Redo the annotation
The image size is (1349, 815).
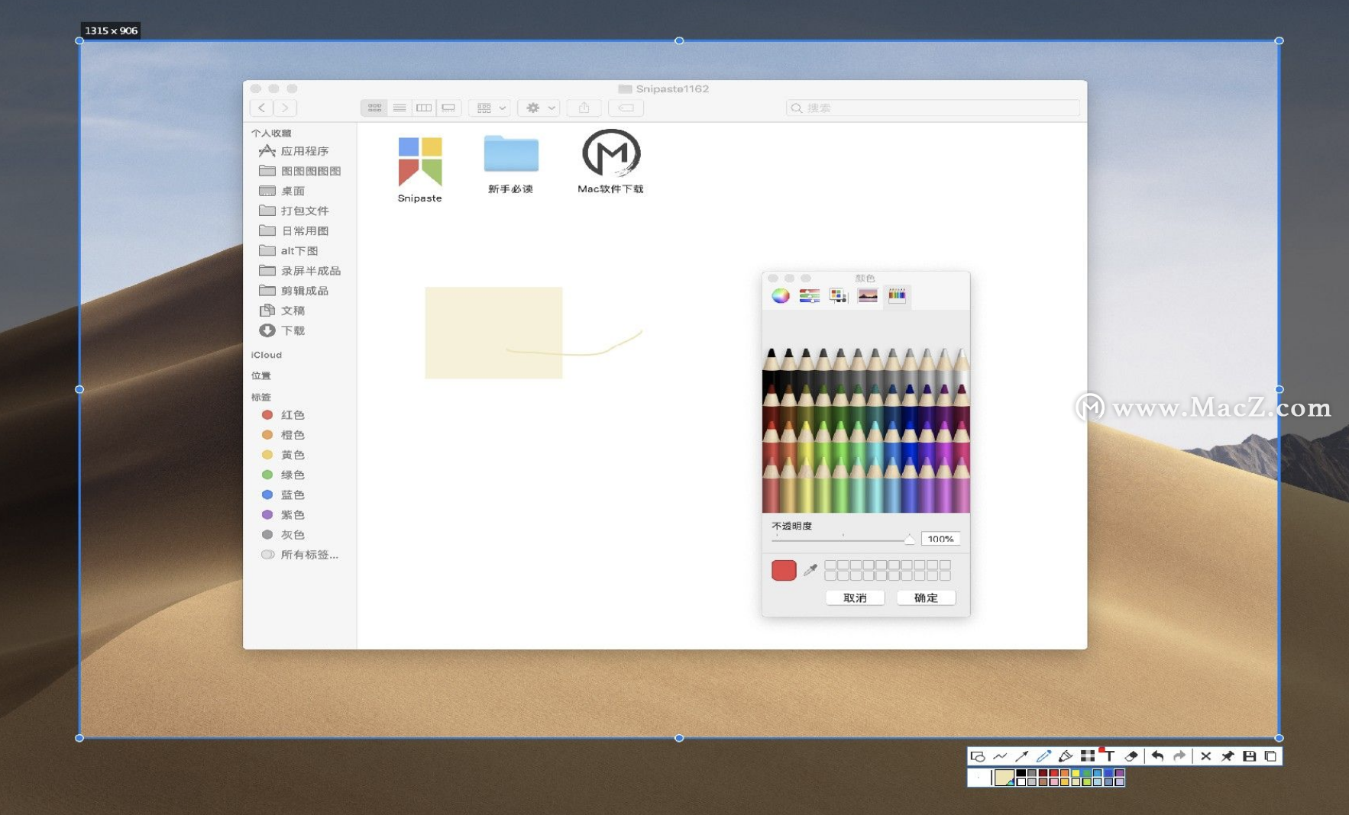point(1179,756)
